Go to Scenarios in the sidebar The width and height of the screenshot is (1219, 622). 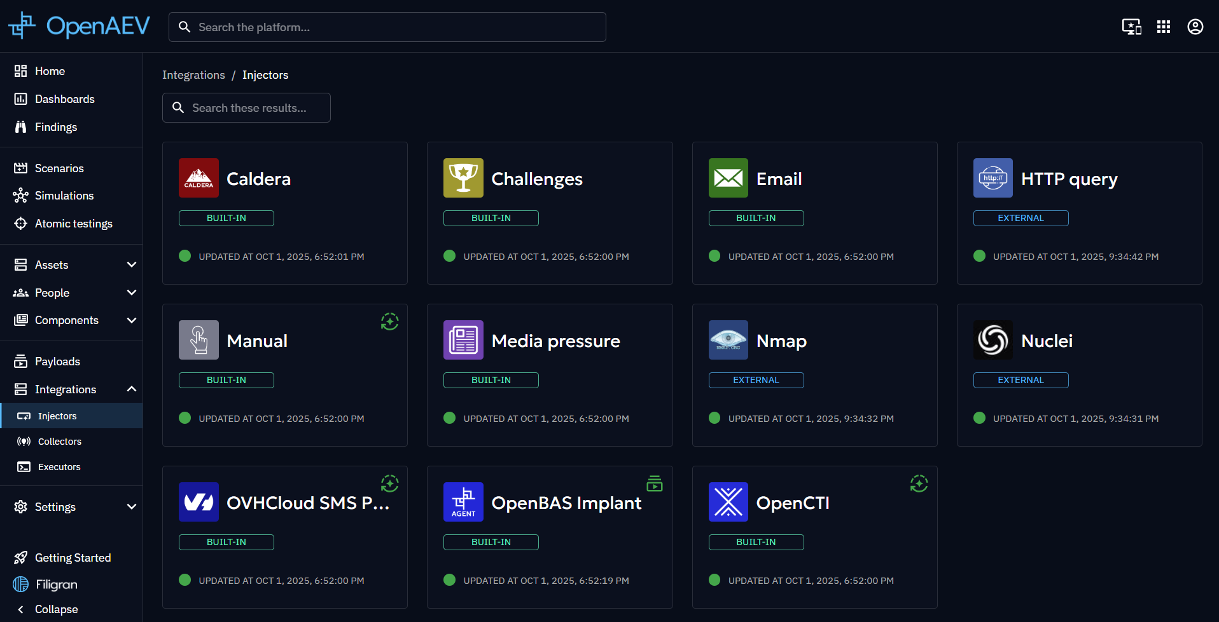[x=59, y=168]
